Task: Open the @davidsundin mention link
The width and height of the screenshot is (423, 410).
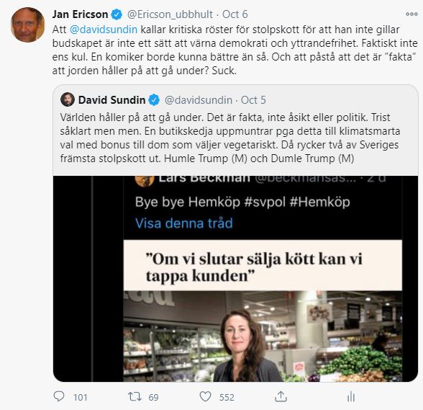Action: (104, 30)
